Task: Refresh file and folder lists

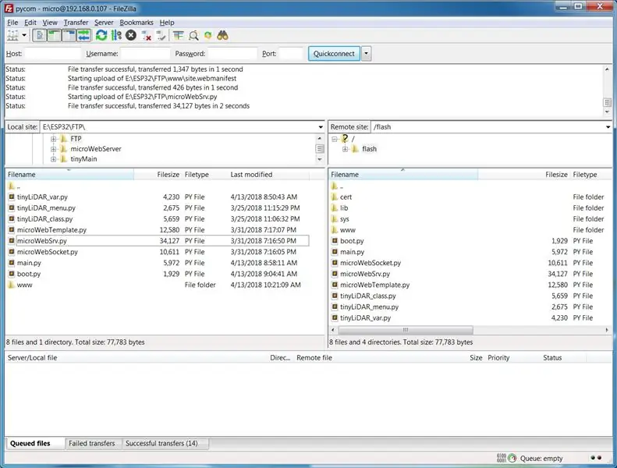Action: pyautogui.click(x=101, y=36)
